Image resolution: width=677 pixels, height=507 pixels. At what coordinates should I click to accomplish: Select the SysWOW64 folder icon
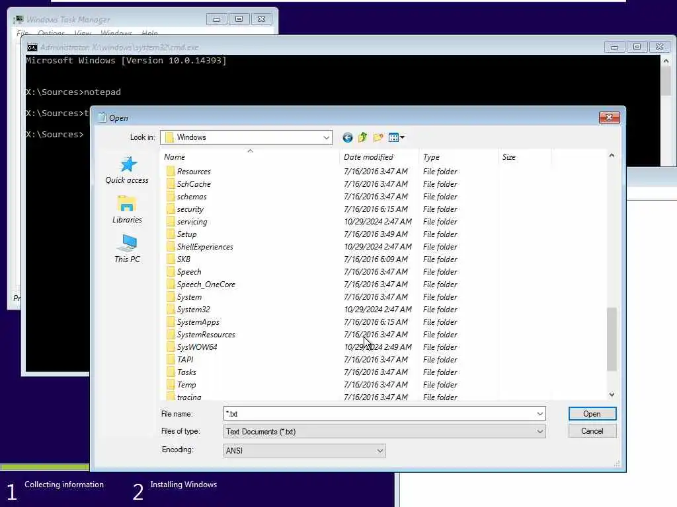tap(171, 347)
